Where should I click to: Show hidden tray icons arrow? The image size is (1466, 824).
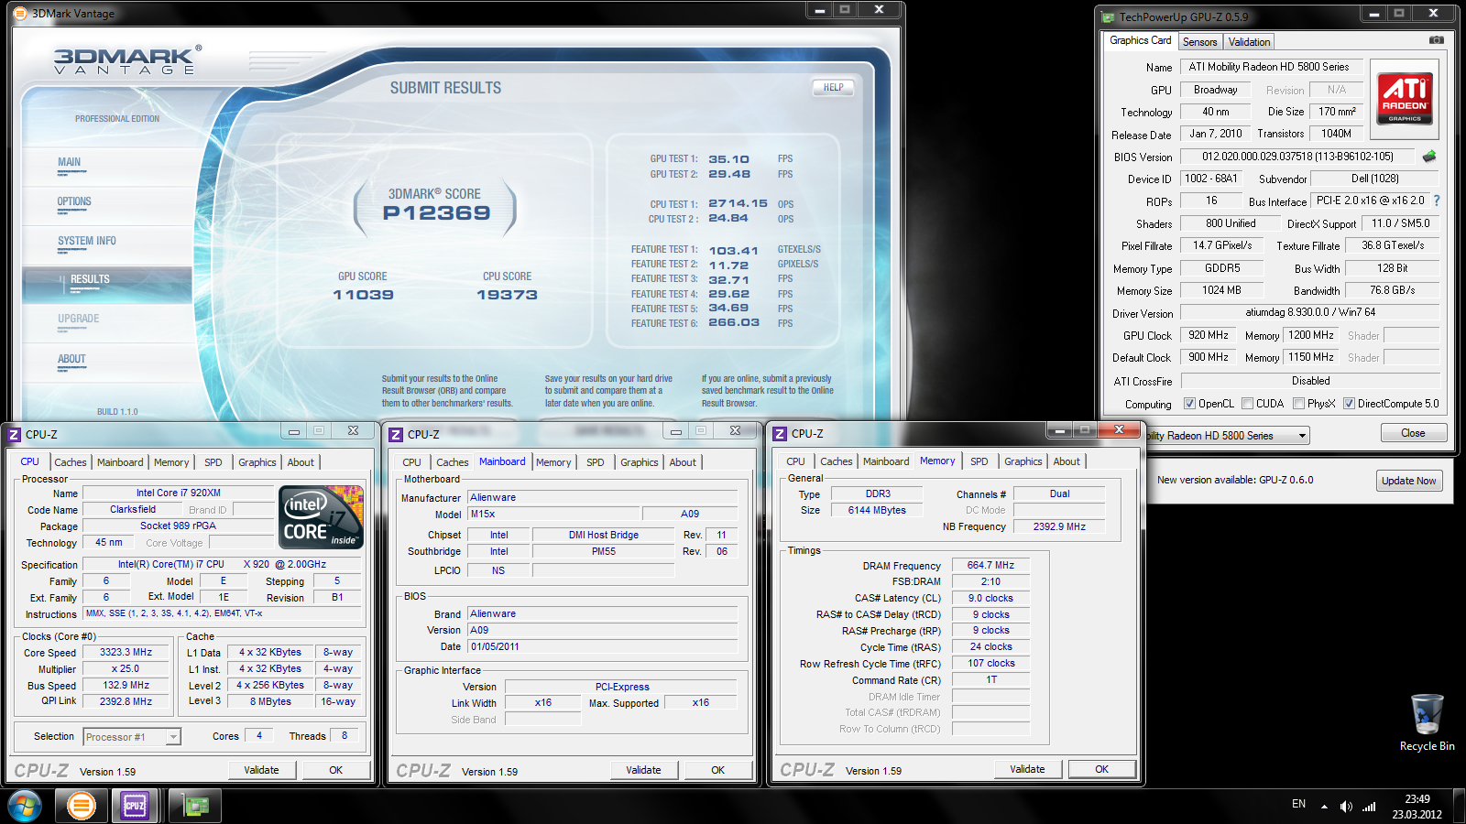pyautogui.click(x=1323, y=807)
